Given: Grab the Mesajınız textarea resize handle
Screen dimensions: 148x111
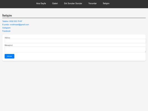Looking at the screenshot, I should 145,52.
